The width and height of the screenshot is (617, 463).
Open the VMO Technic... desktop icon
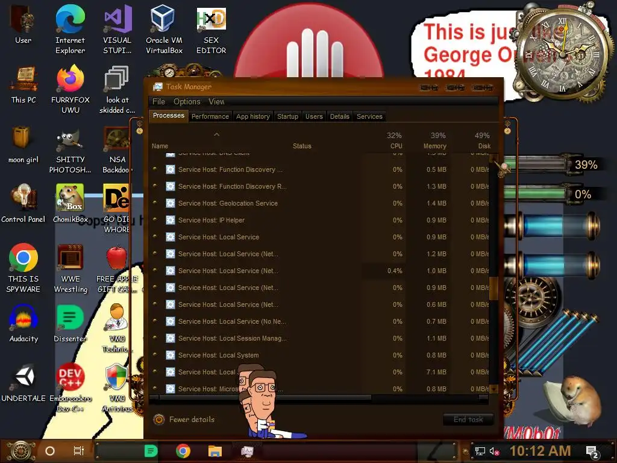pos(117,327)
